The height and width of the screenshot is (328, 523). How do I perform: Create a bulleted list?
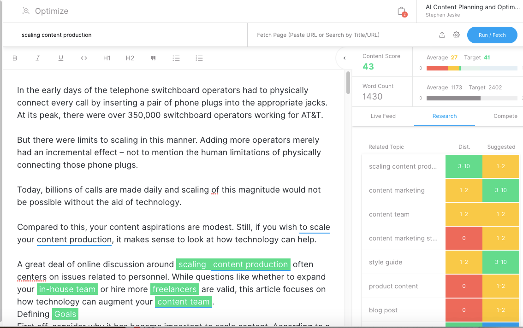click(x=176, y=58)
